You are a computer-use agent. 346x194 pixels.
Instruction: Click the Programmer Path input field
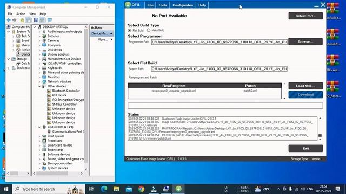219,42
